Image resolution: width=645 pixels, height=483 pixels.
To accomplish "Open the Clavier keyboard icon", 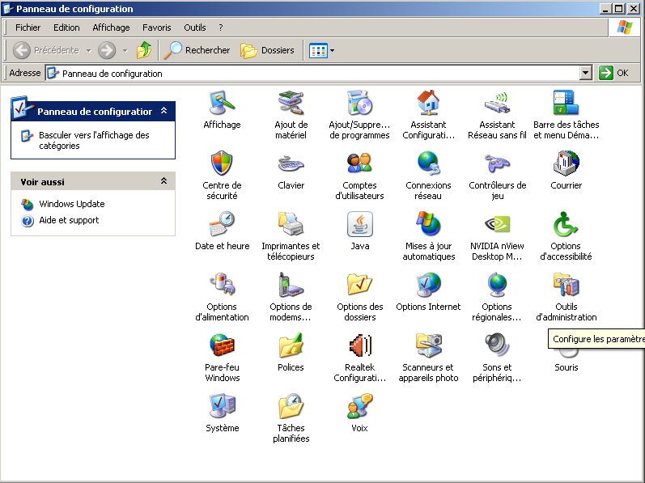I will [x=291, y=163].
